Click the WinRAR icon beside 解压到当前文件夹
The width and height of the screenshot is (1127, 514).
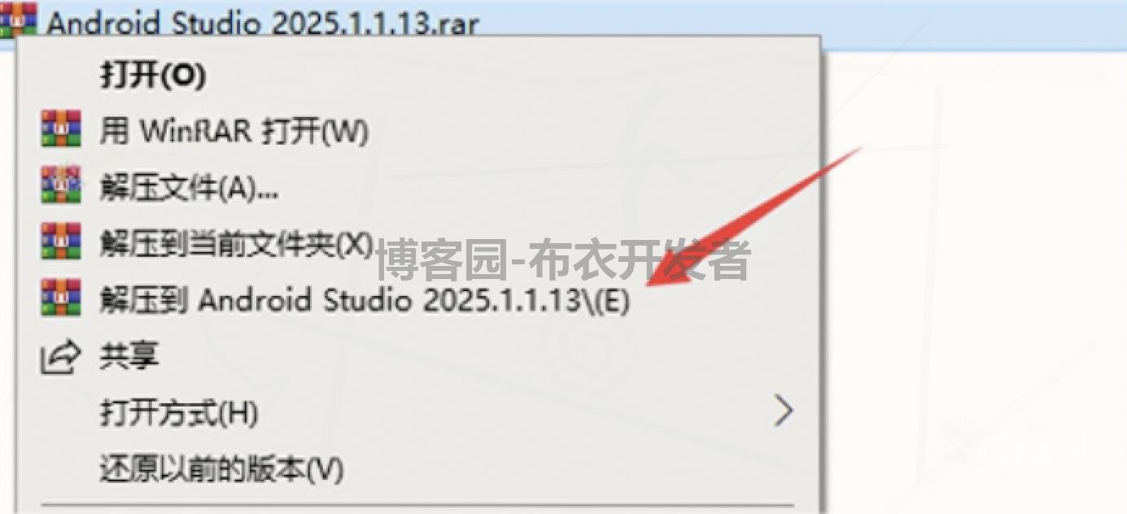[x=61, y=241]
